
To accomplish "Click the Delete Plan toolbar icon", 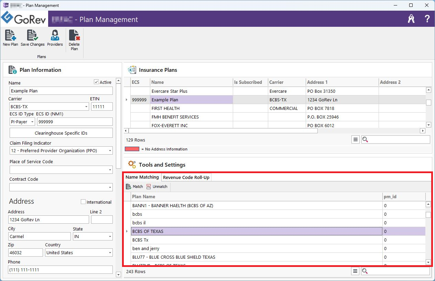I will pyautogui.click(x=74, y=40).
